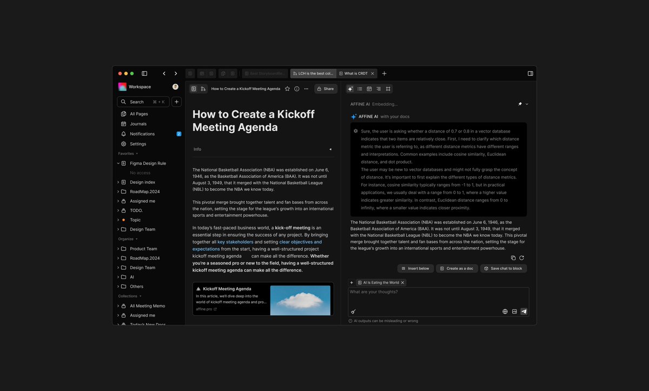Toggle web search globe icon
This screenshot has height=391, width=649.
(505, 312)
